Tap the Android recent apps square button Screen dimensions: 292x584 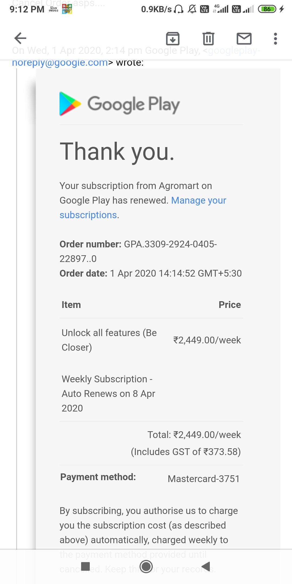point(85,566)
